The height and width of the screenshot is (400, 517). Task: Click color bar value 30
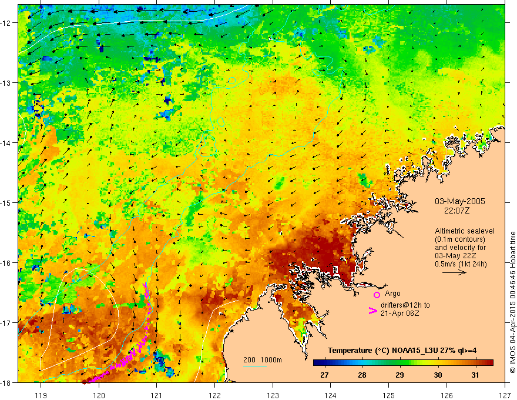click(x=438, y=375)
